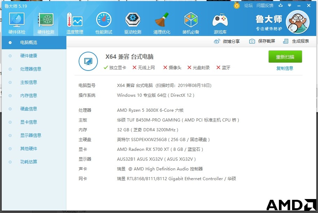
Task: Click 生成报表 to generate report
Action: click(296, 41)
